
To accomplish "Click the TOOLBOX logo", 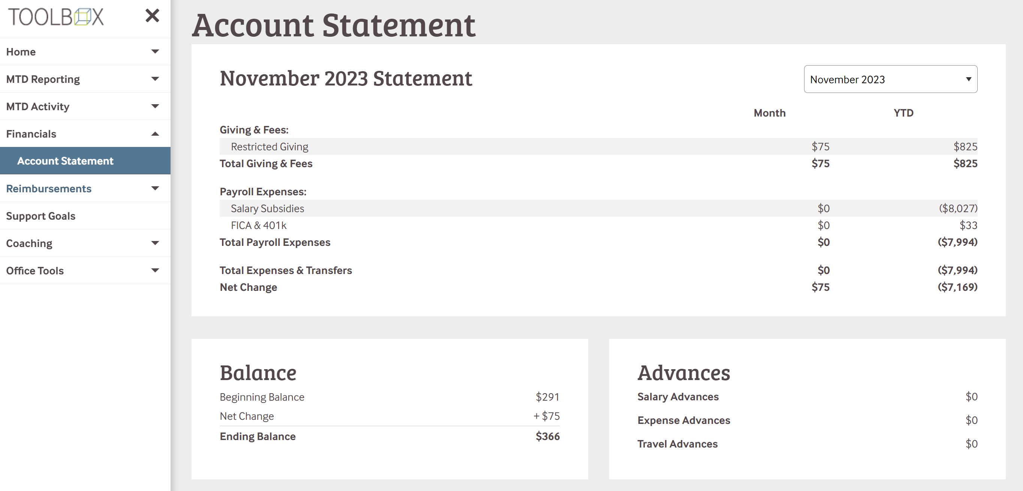I will coord(56,17).
